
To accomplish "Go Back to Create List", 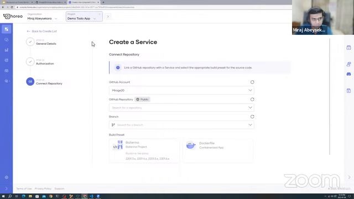I will click(42, 31).
